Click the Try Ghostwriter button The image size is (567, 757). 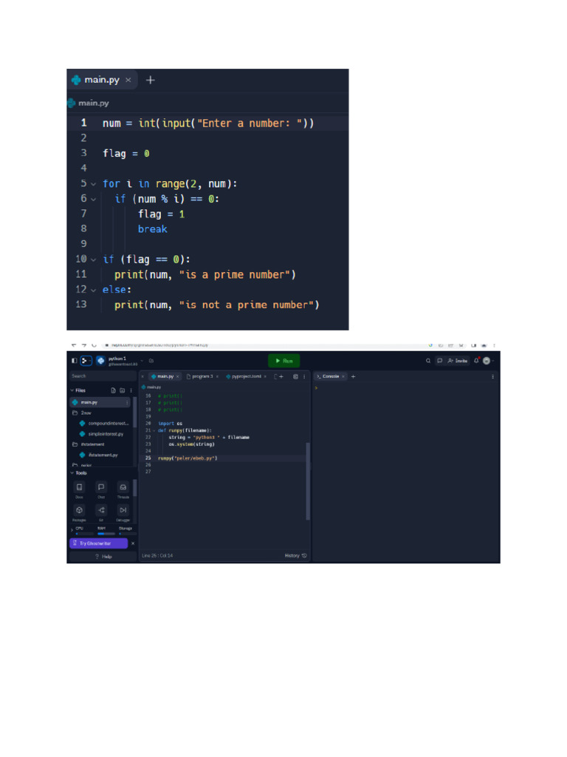99,543
